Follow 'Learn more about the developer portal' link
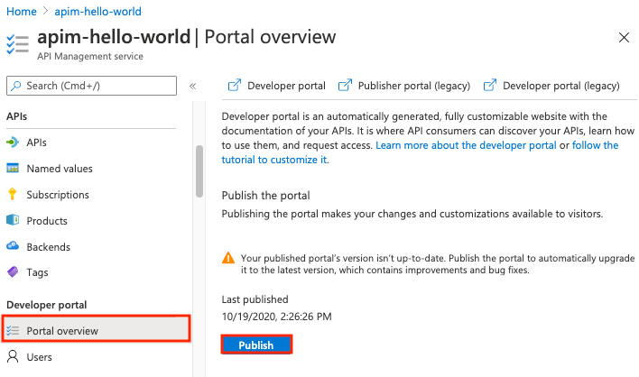 pyautogui.click(x=467, y=145)
